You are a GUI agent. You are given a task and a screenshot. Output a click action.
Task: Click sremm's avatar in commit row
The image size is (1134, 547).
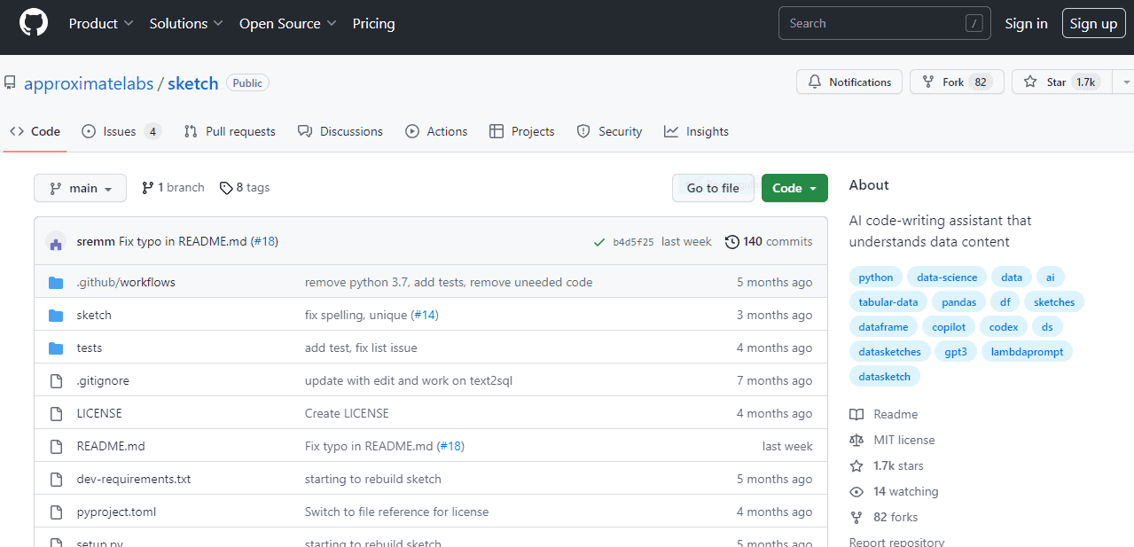56,242
